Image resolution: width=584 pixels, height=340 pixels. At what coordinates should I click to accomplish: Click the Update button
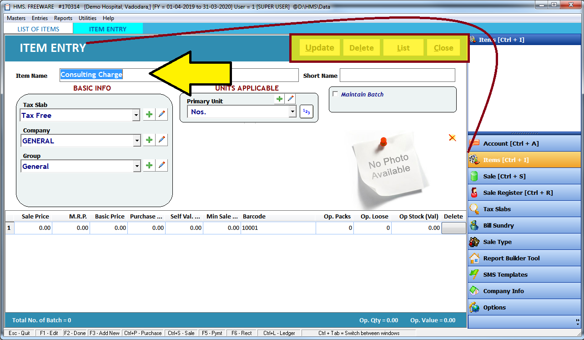point(319,47)
